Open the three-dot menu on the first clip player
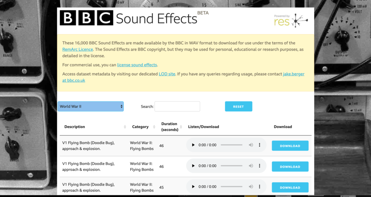Image resolution: width=371 pixels, height=197 pixels. tap(259, 145)
